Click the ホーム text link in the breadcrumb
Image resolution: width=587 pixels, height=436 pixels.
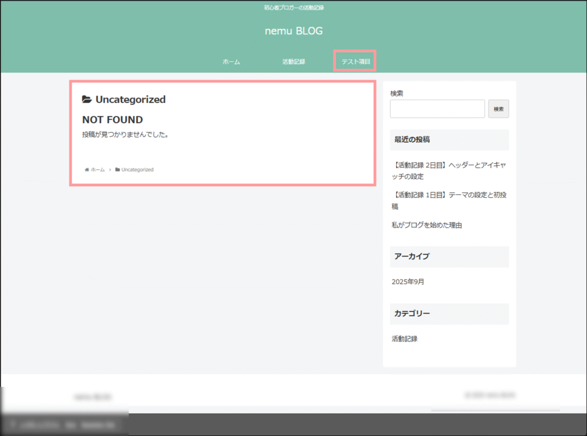97,170
